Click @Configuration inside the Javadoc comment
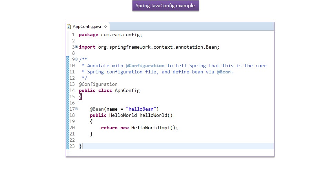Screen dimensions: 331x182 point(145,65)
